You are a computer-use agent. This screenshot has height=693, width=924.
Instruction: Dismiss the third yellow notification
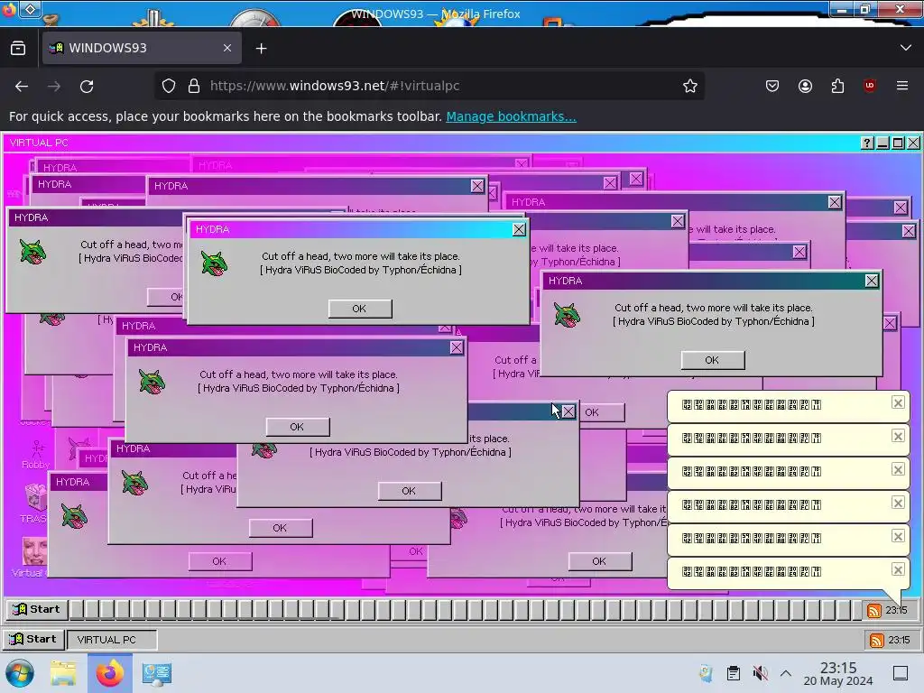click(x=898, y=469)
